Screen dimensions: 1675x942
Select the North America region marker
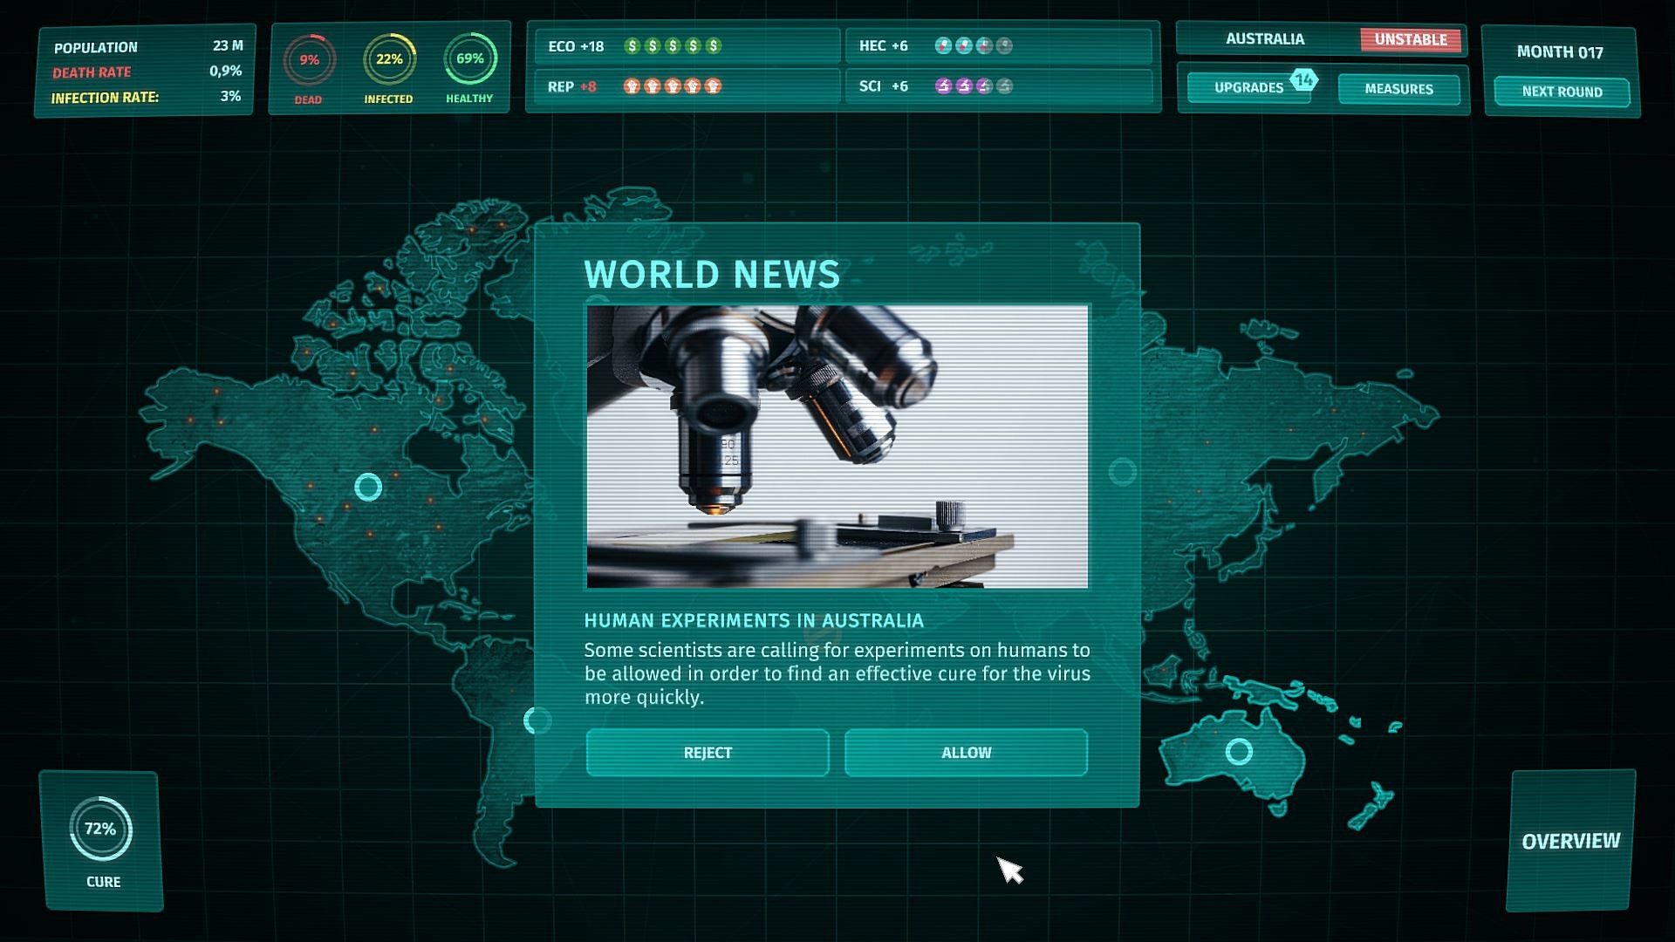[368, 487]
